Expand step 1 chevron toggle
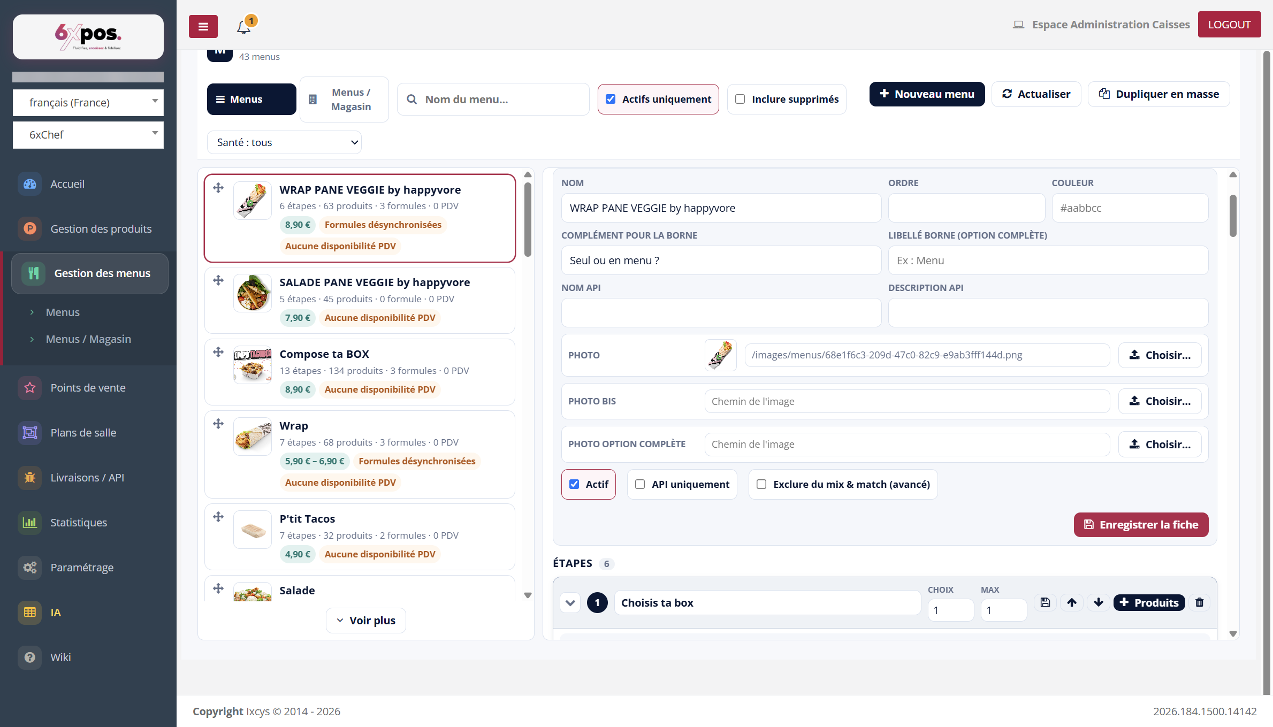The image size is (1273, 727). tap(570, 603)
